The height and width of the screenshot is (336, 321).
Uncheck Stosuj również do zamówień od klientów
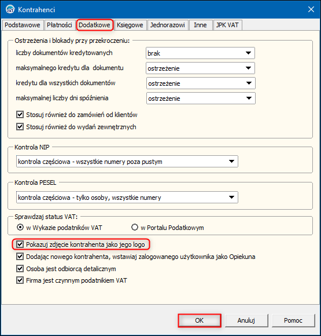coord(20,115)
